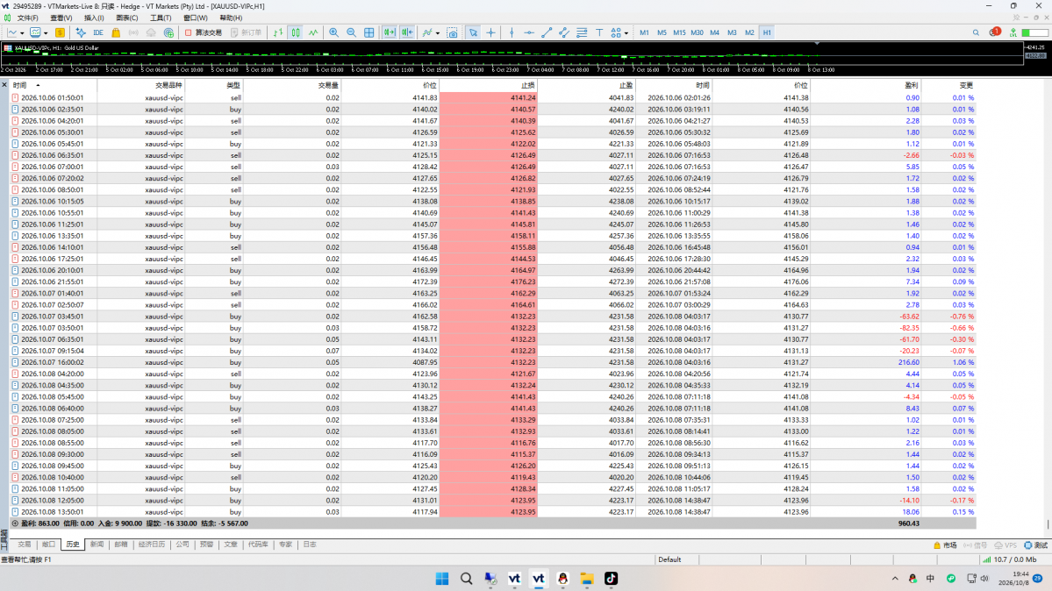Click the Zoom Out magnifier icon

pyautogui.click(x=351, y=32)
